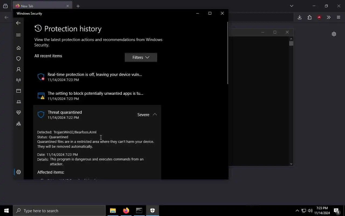Maximize the background console window
The width and height of the screenshot is (345, 216).
[x=275, y=32]
